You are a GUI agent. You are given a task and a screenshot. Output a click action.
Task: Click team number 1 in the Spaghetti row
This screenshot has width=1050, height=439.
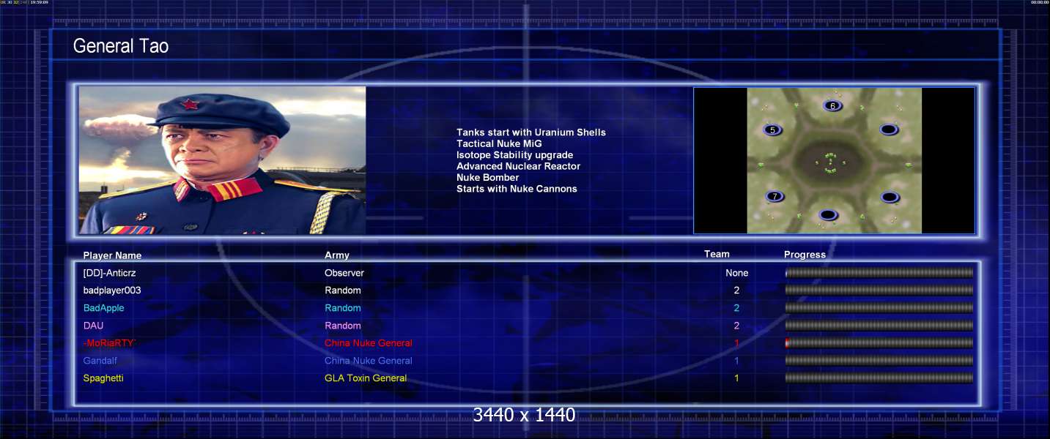point(736,378)
